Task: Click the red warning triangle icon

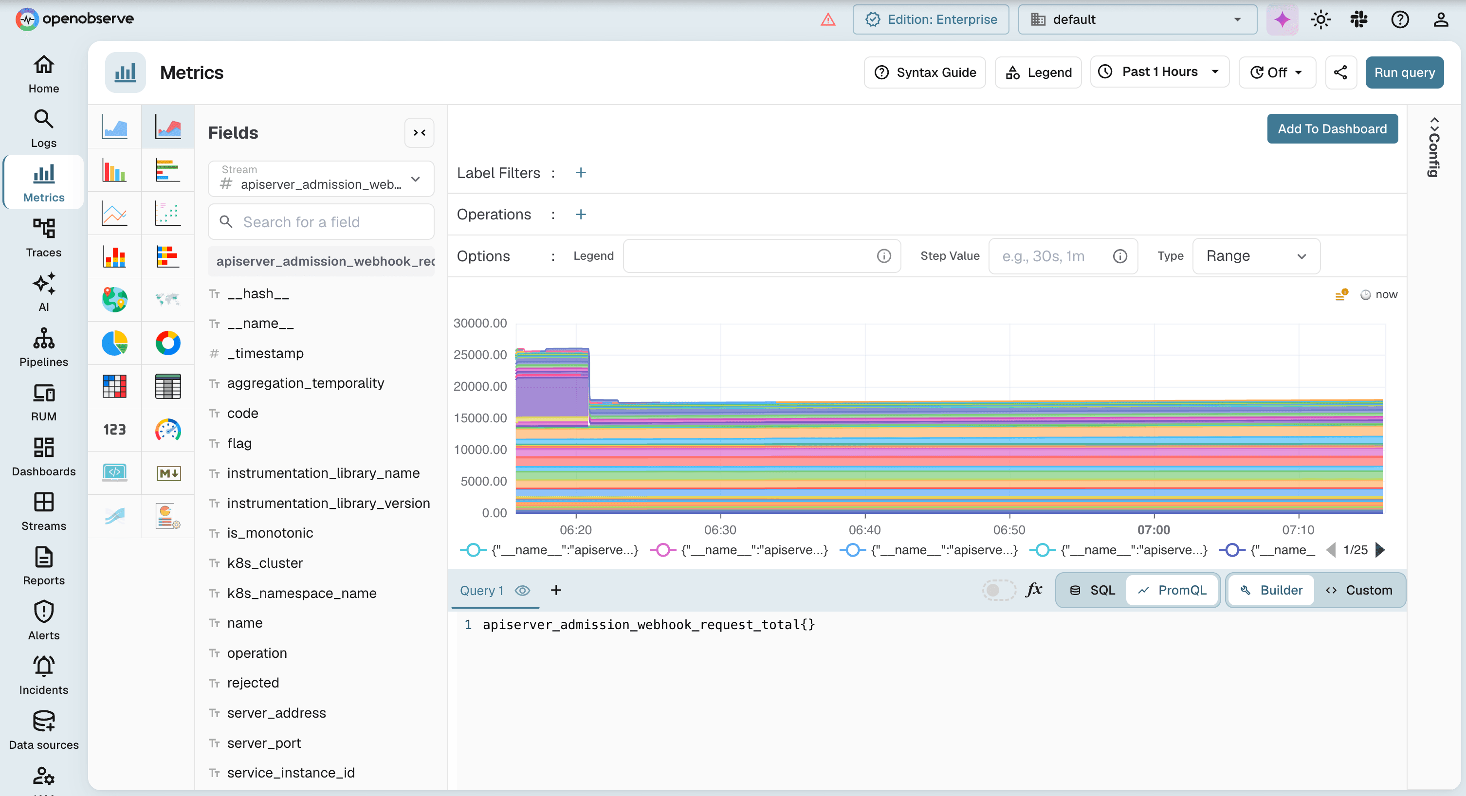Action: coord(828,20)
